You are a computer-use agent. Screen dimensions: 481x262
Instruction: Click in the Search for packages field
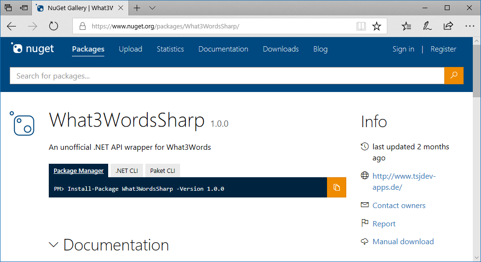227,76
